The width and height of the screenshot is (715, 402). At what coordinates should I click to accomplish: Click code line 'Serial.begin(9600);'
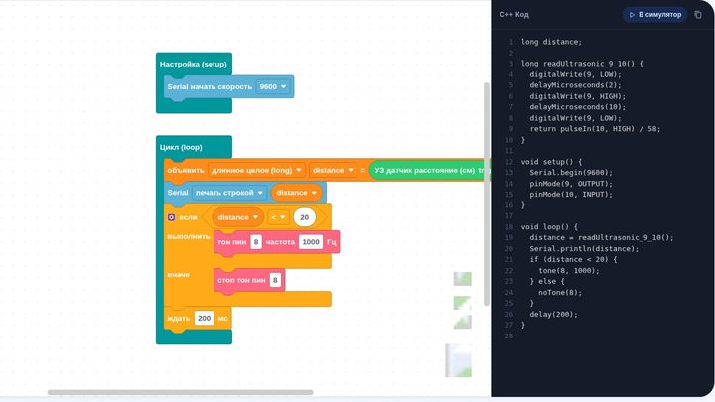tap(571, 173)
